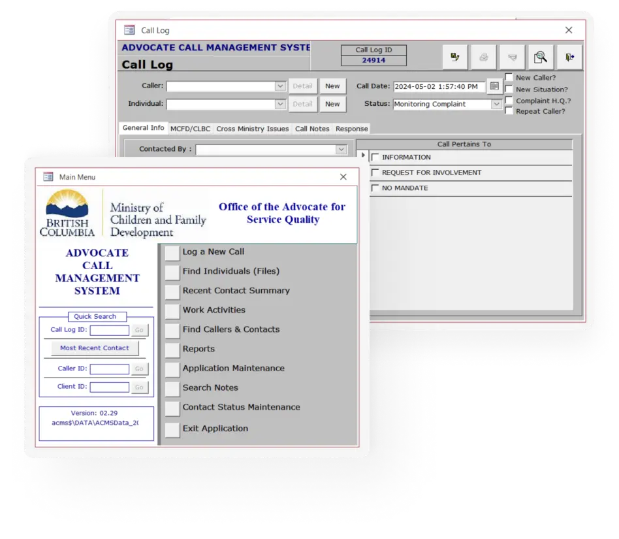The image size is (619, 539).
Task: Click the exit door icon
Action: tap(569, 57)
